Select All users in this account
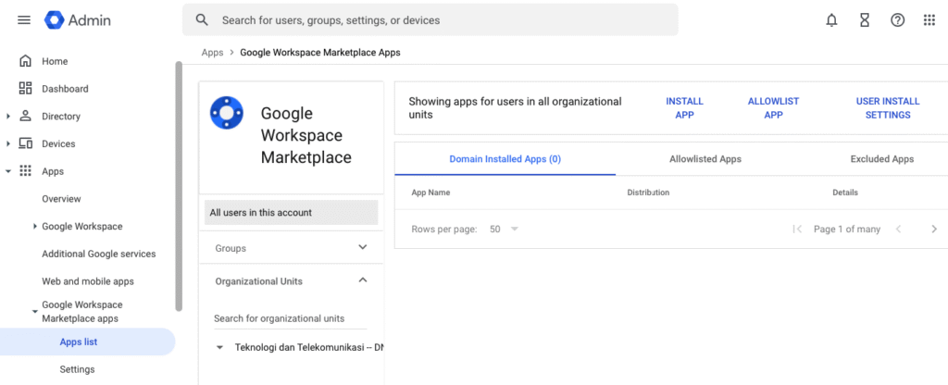The image size is (948, 385). (x=292, y=213)
